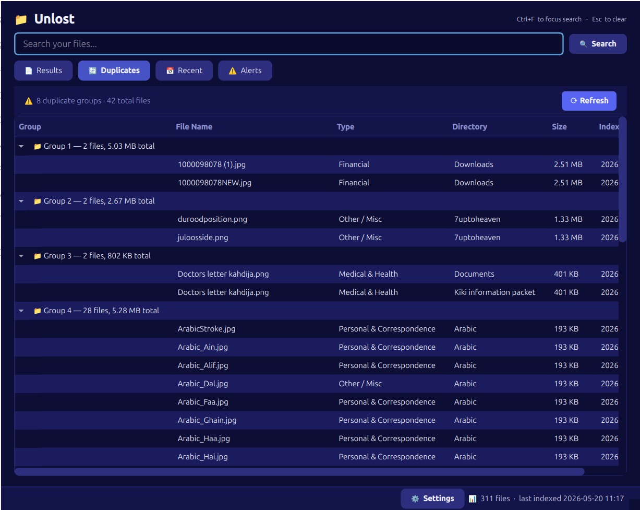The width and height of the screenshot is (640, 510).
Task: Click the vertical scrollbar thumb
Action: tap(623, 180)
